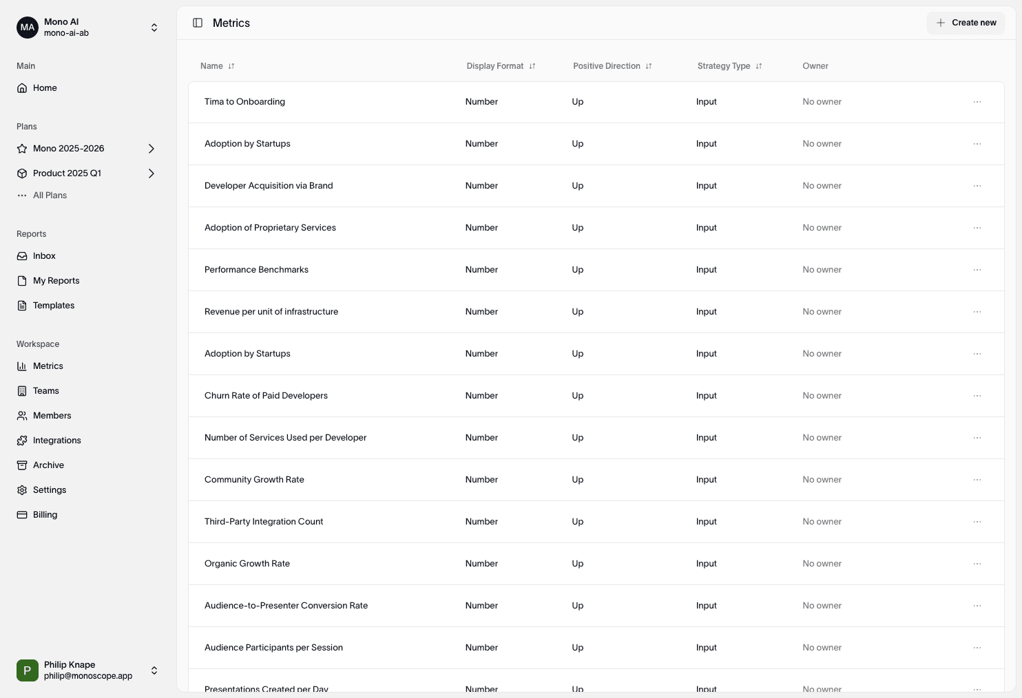Screen dimensions: 1022x698
Task: Expand the Product 2025 Q1 plan
Action: click(x=152, y=173)
